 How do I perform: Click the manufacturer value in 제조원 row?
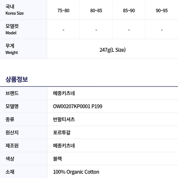click(x=64, y=146)
